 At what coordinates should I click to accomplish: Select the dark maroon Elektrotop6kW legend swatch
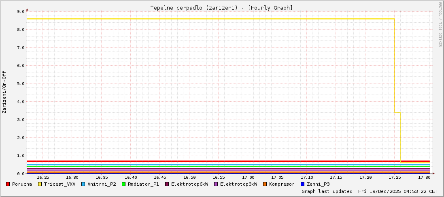pyautogui.click(x=167, y=184)
